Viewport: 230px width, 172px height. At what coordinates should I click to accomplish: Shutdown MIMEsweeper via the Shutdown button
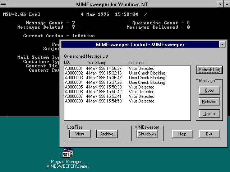(147, 134)
